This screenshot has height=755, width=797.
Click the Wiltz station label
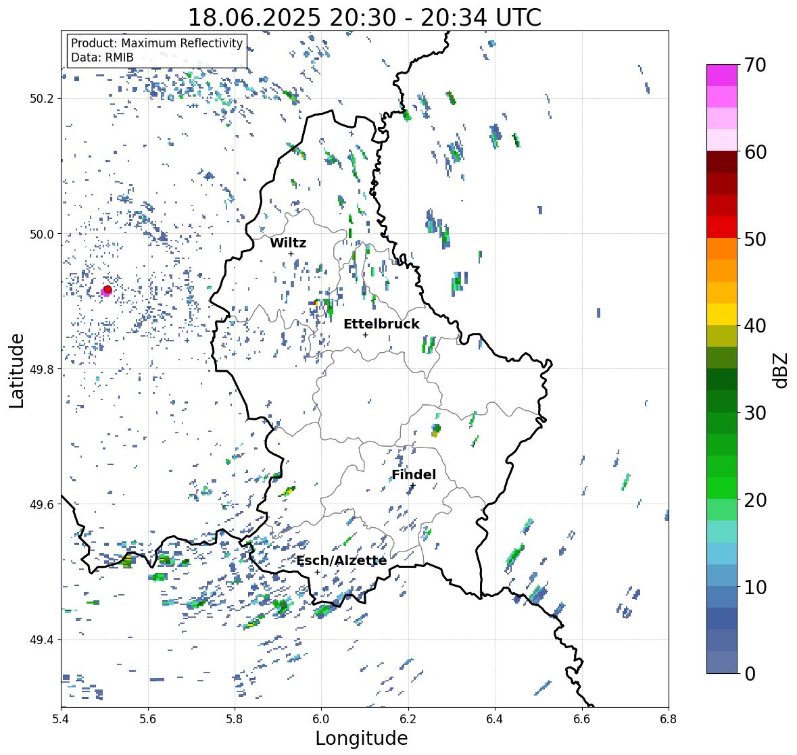coord(288,243)
